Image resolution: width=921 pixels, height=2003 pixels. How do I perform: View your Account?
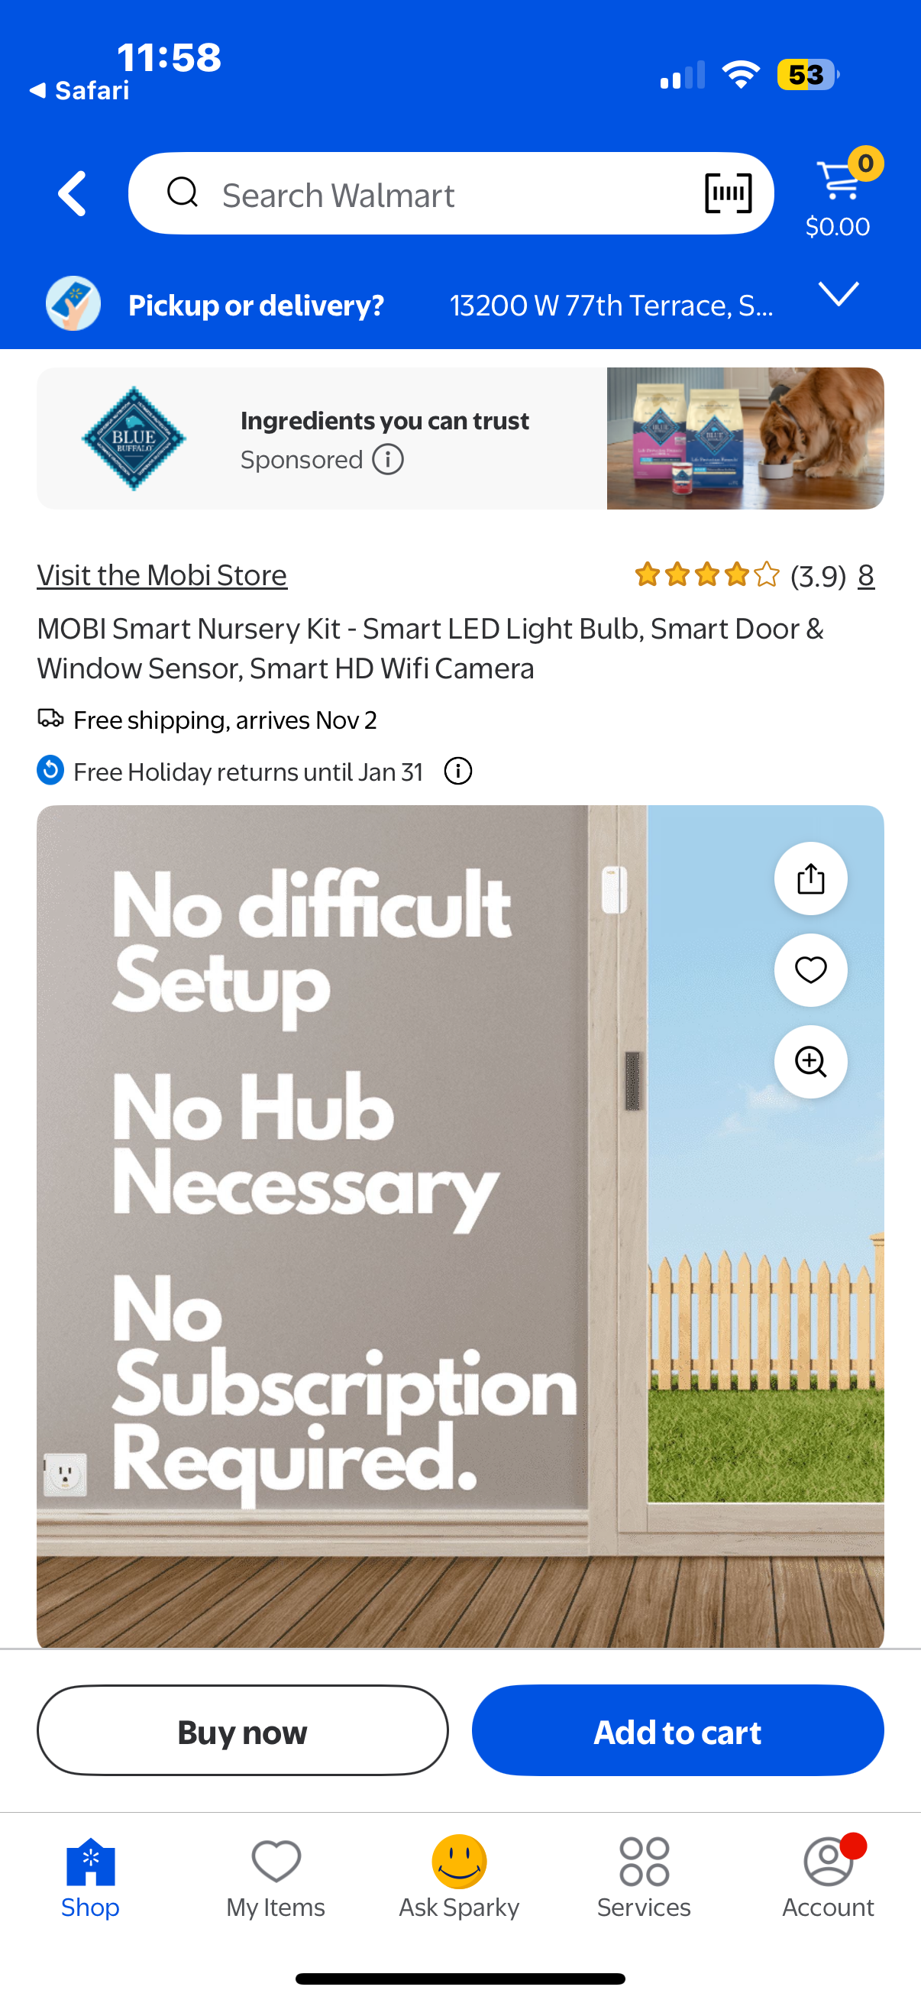[x=828, y=1882]
